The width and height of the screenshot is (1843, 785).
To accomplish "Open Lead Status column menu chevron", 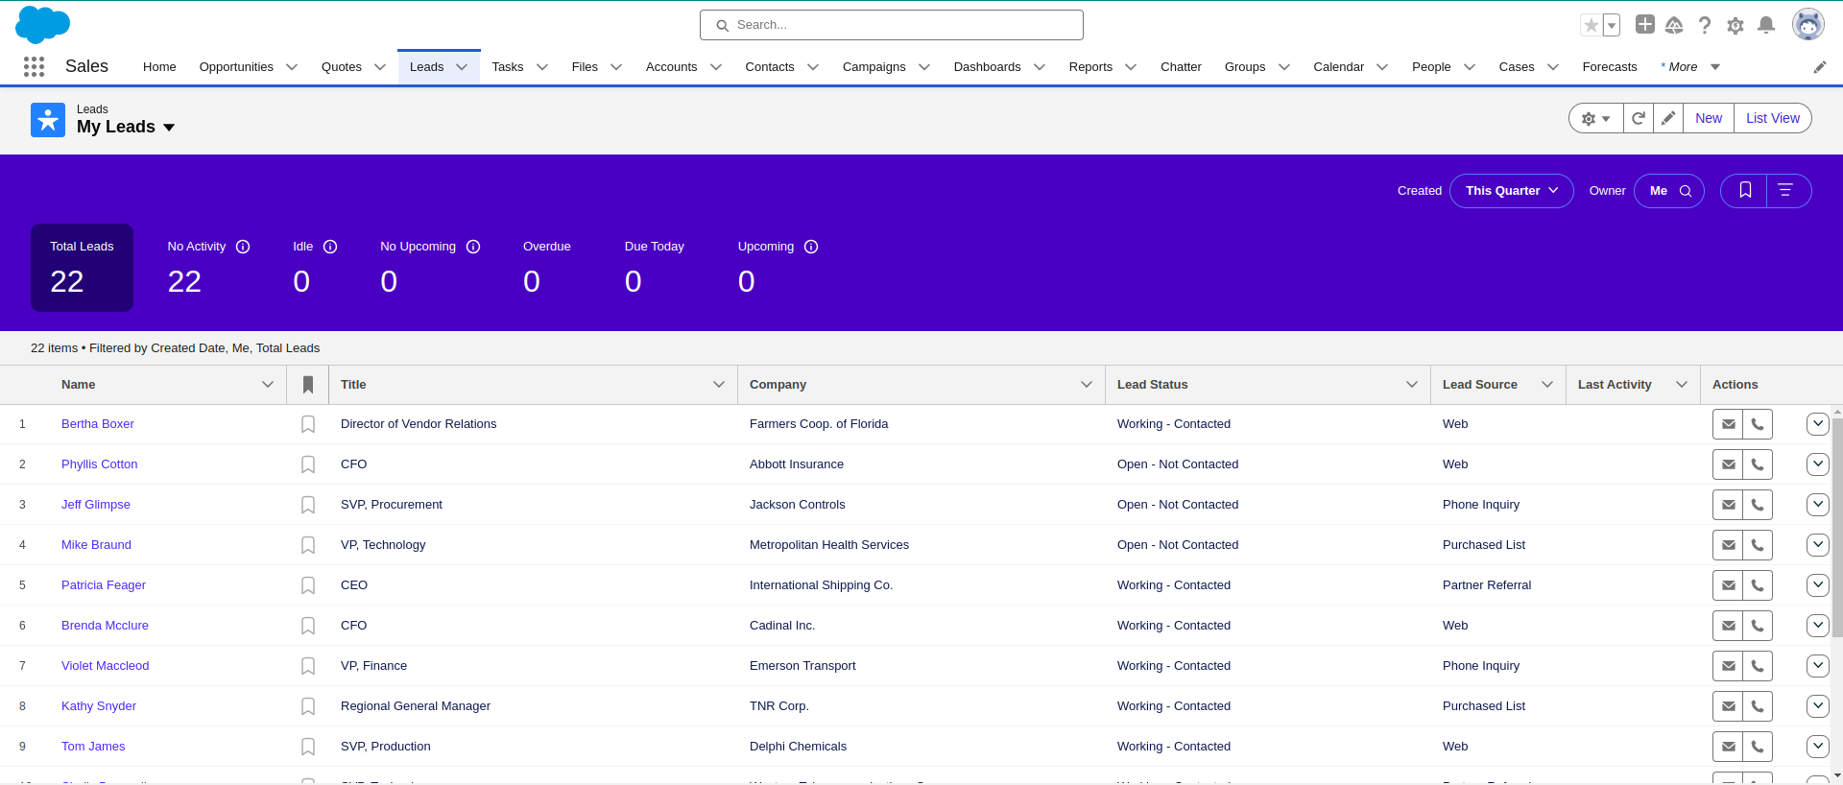I will [1412, 385].
